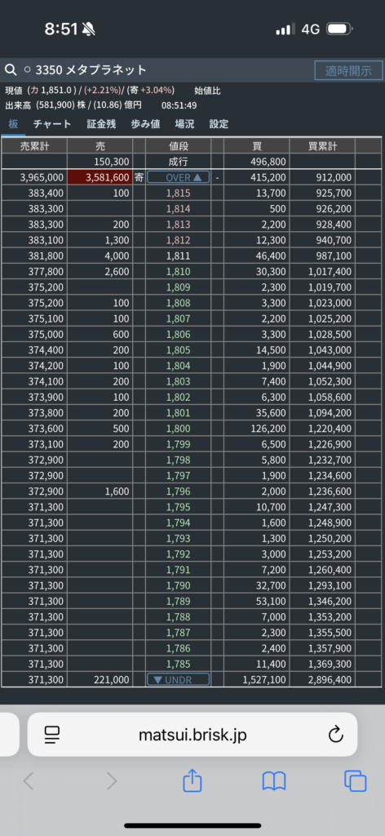The image size is (385, 836).
Task: Show open tabs with the tabs icon
Action: tap(355, 781)
